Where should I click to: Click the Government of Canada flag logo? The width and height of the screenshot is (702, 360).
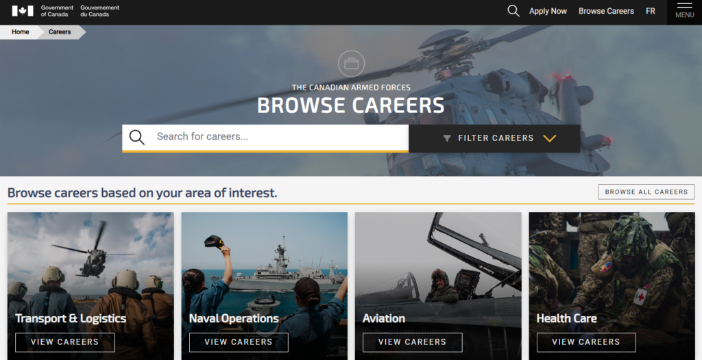[22, 11]
